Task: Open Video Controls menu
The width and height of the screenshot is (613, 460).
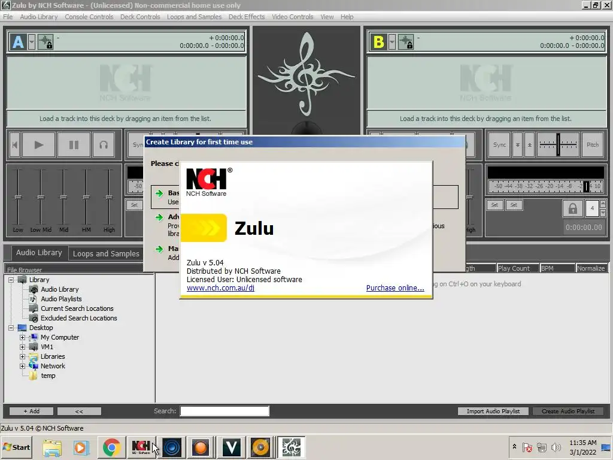Action: [292, 17]
